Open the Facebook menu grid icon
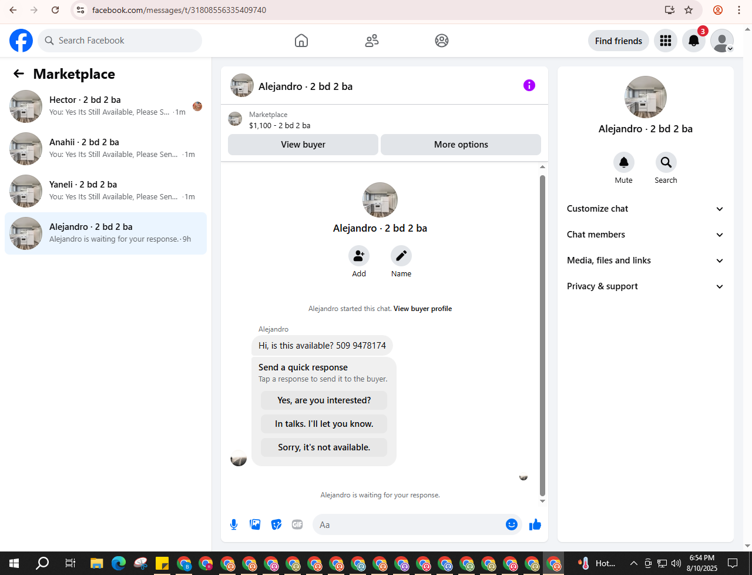Screen dimensions: 752x575 coord(666,41)
